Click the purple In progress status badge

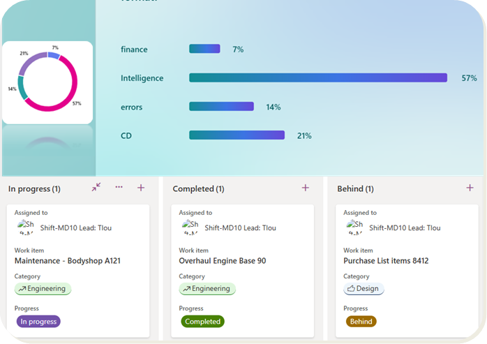(38, 322)
